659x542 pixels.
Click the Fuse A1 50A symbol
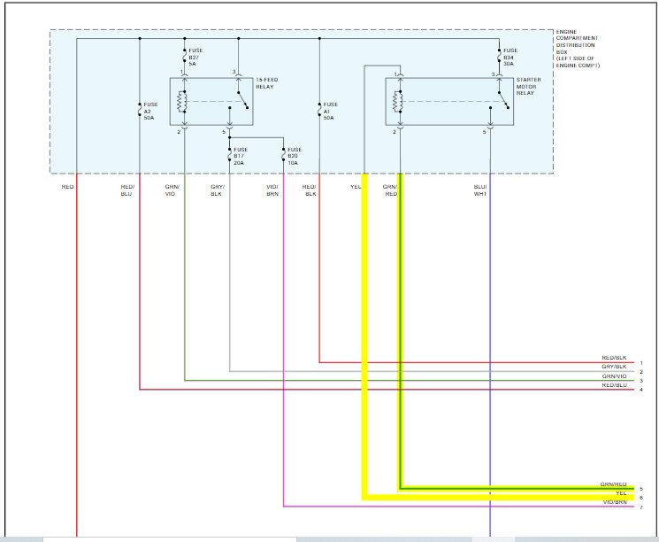(319, 110)
